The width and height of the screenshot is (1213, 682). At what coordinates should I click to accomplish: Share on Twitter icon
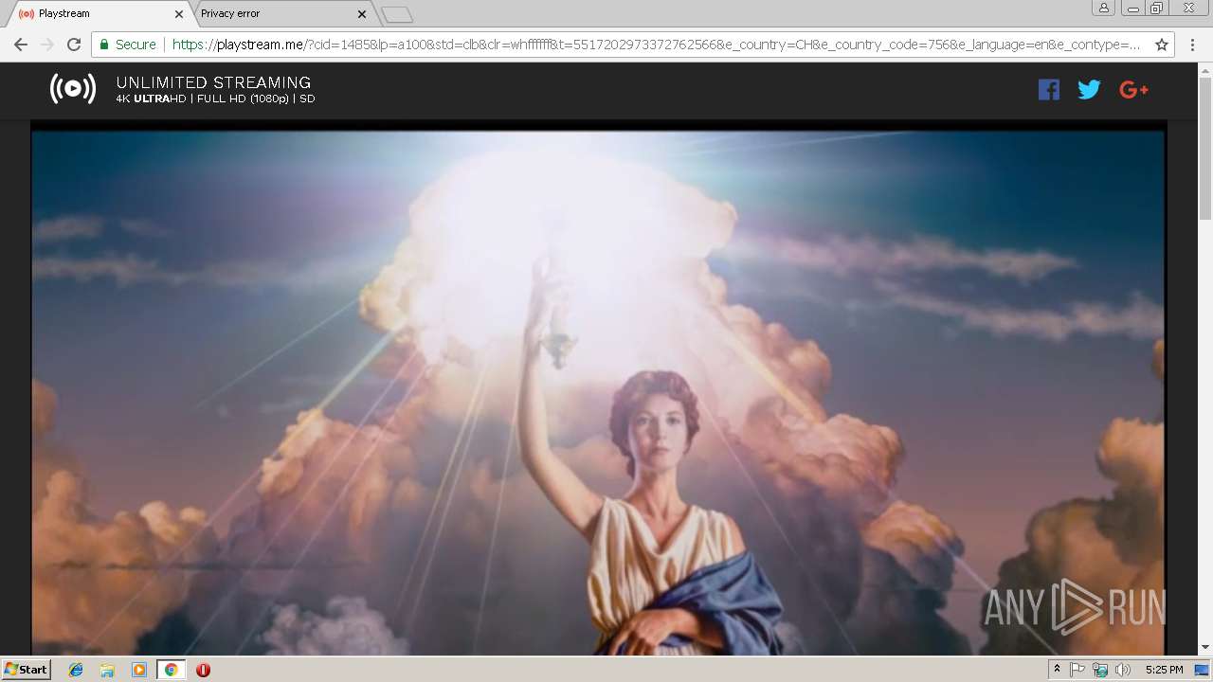[x=1090, y=90]
